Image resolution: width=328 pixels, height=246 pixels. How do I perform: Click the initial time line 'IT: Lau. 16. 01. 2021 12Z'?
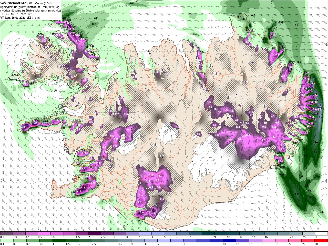16,14
